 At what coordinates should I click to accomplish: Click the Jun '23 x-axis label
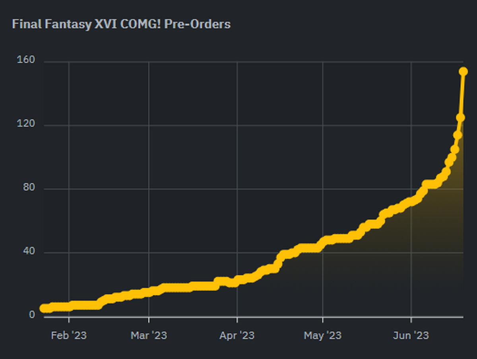pyautogui.click(x=411, y=336)
